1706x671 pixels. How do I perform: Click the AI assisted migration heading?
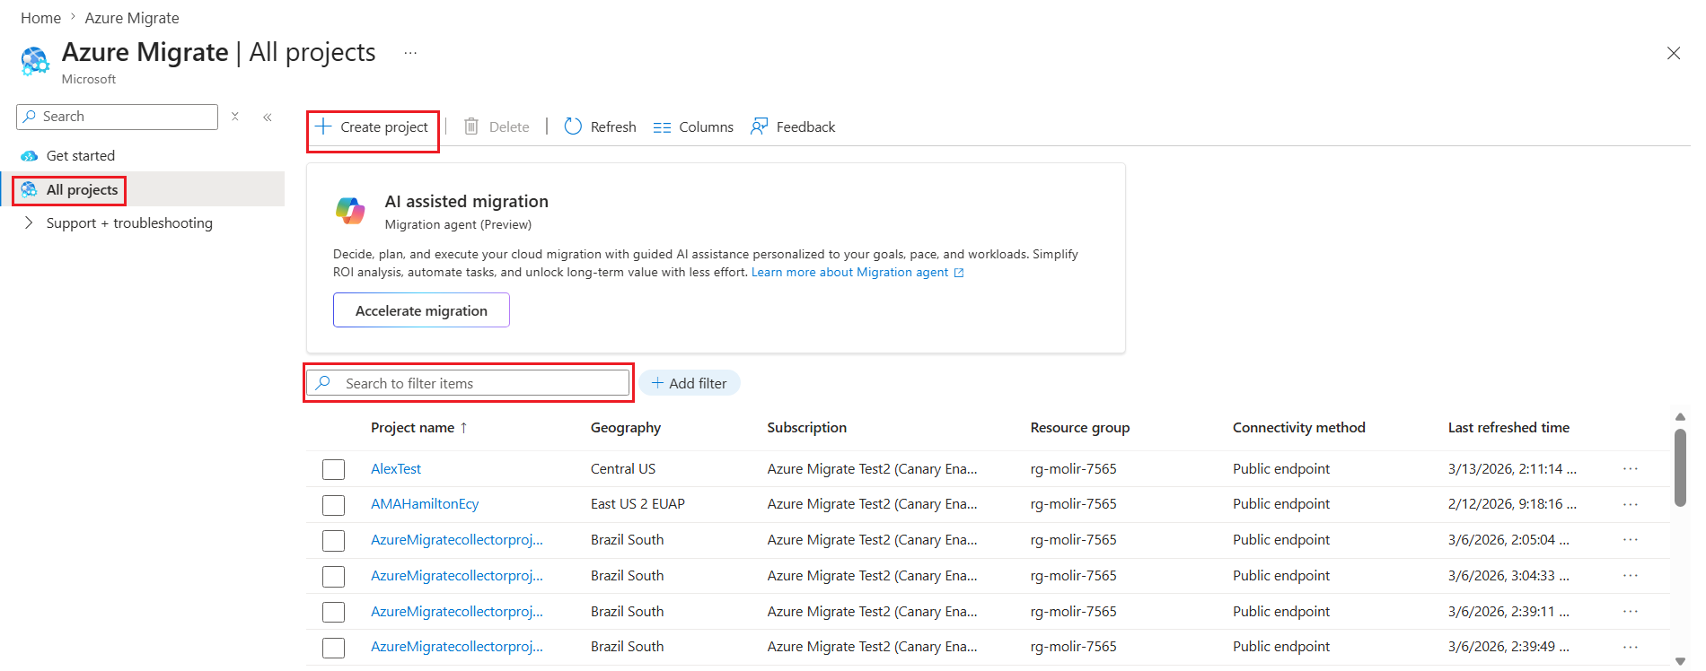click(x=467, y=202)
